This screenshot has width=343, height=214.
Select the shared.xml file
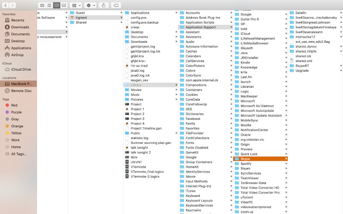304,61
